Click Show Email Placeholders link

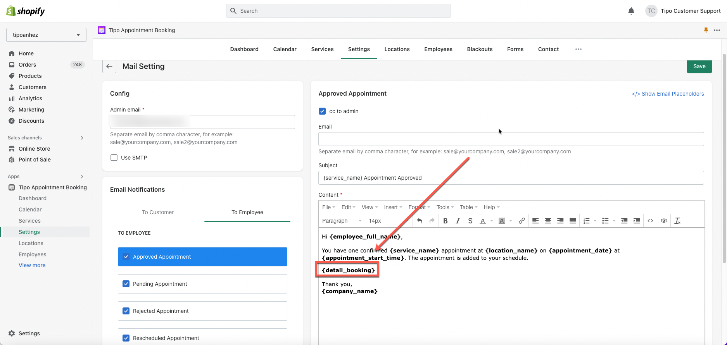[668, 94]
